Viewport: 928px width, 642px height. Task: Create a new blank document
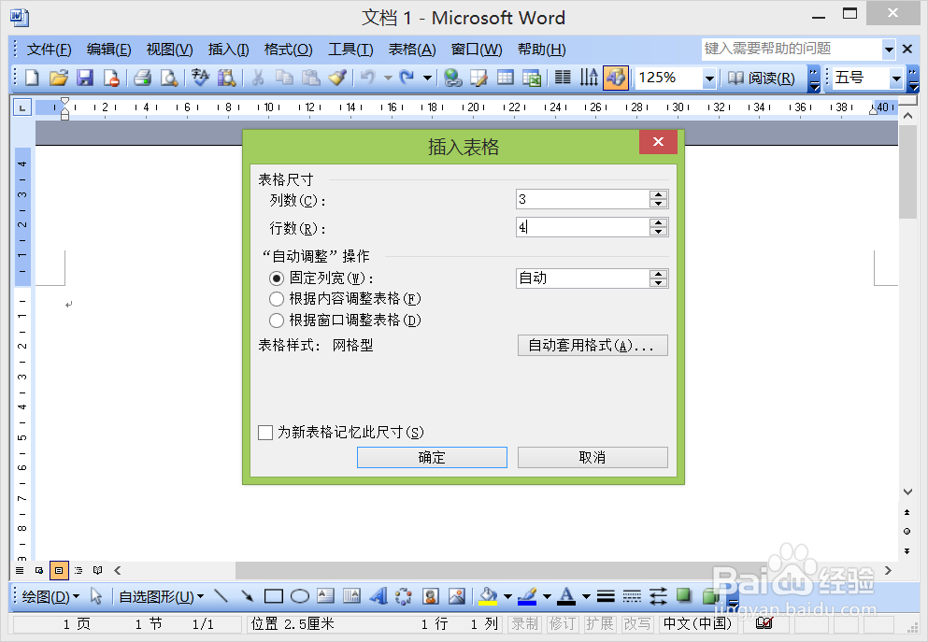(x=32, y=78)
